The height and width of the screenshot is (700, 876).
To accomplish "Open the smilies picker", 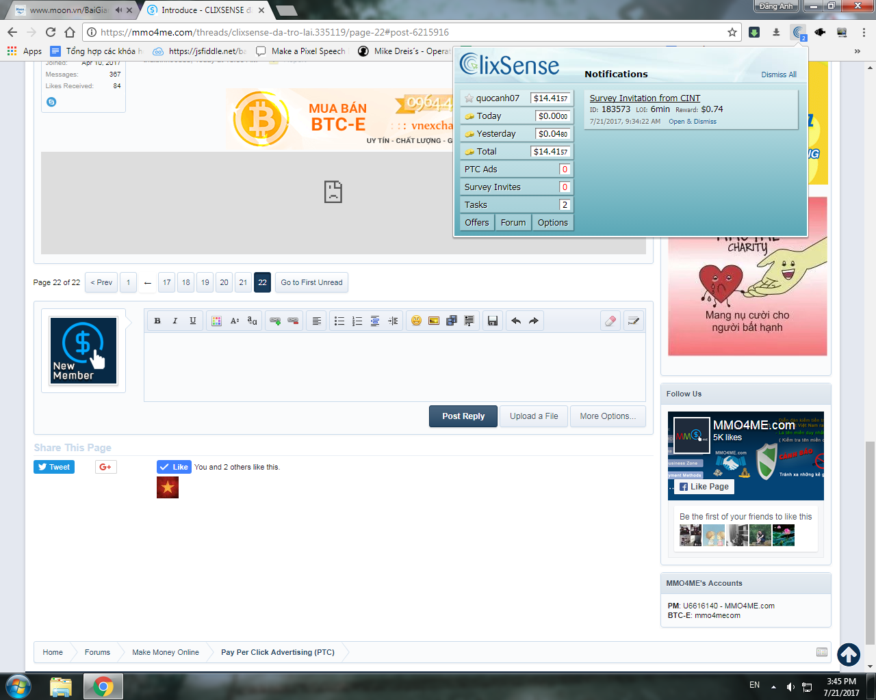I will coord(416,321).
